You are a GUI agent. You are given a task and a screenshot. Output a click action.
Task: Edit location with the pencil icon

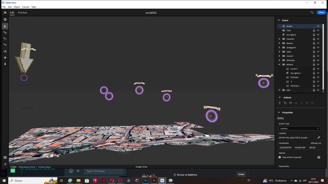[319, 138]
